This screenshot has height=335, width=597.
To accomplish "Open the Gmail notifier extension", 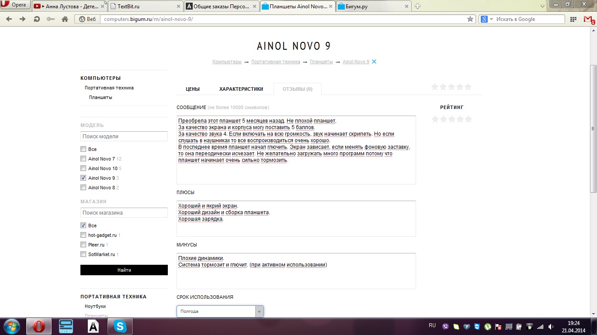I will pos(589,19).
